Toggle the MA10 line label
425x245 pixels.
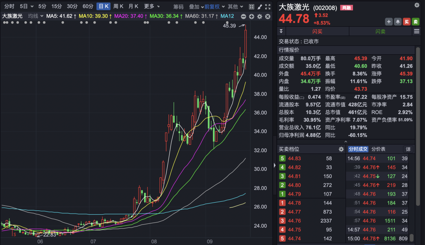(95, 16)
